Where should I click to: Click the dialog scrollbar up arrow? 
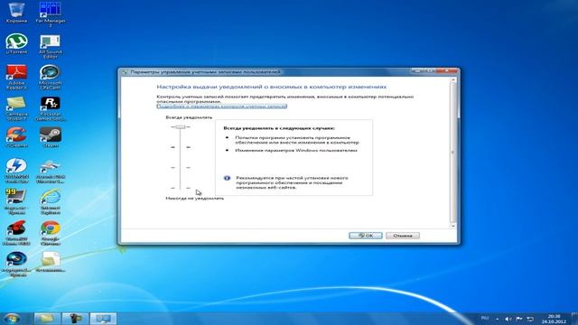(453, 80)
